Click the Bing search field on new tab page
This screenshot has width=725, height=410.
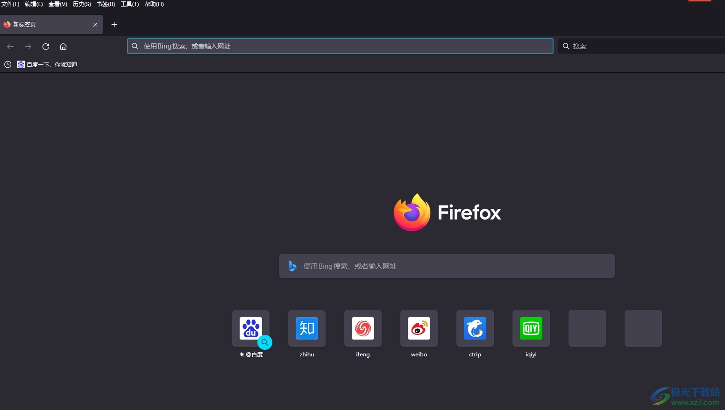[447, 266]
